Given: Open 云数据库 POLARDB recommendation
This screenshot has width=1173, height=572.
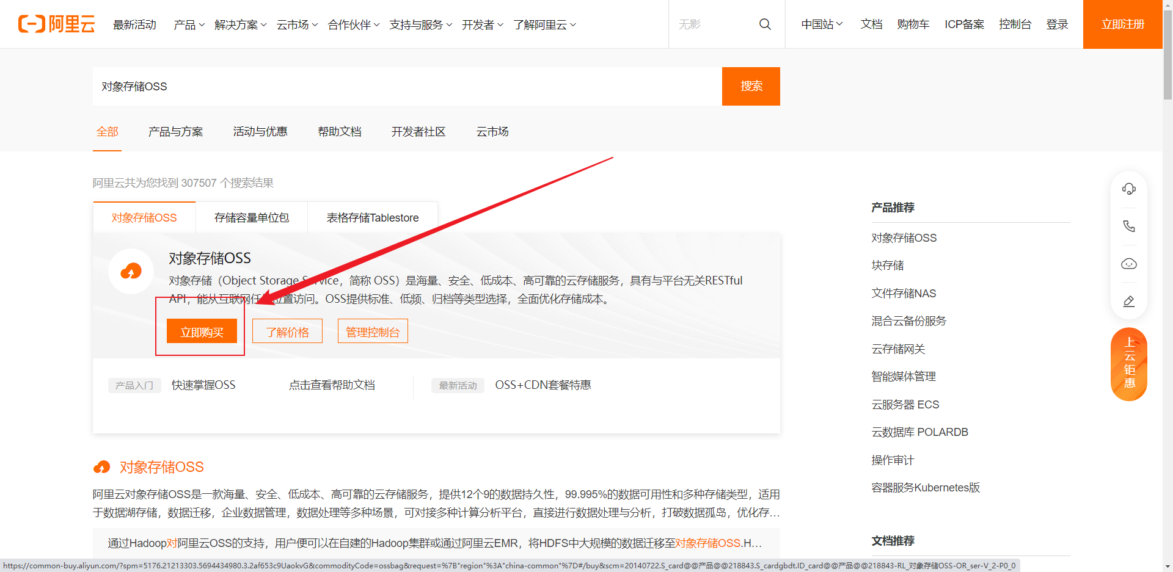Looking at the screenshot, I should 919,432.
